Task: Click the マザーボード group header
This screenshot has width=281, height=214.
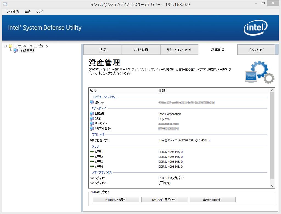Action: (99, 109)
